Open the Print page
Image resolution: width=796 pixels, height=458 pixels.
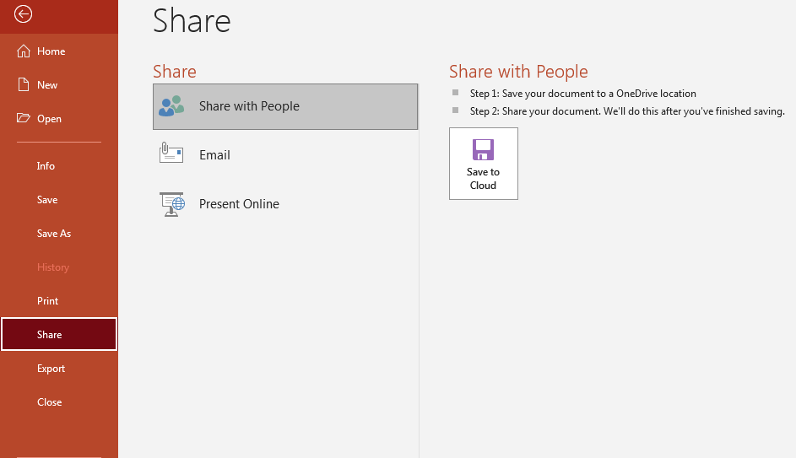(48, 301)
